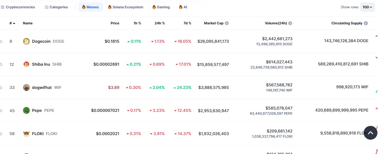Open the Solana Ecosystem tab
378x154 pixels.
125,7
